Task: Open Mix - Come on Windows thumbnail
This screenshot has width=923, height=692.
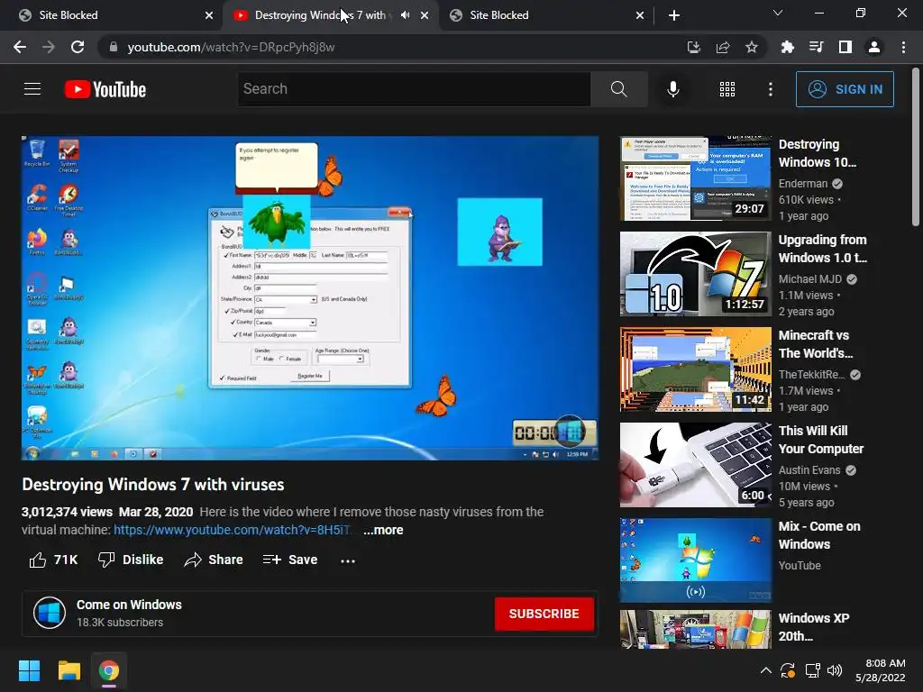Action: click(x=695, y=560)
